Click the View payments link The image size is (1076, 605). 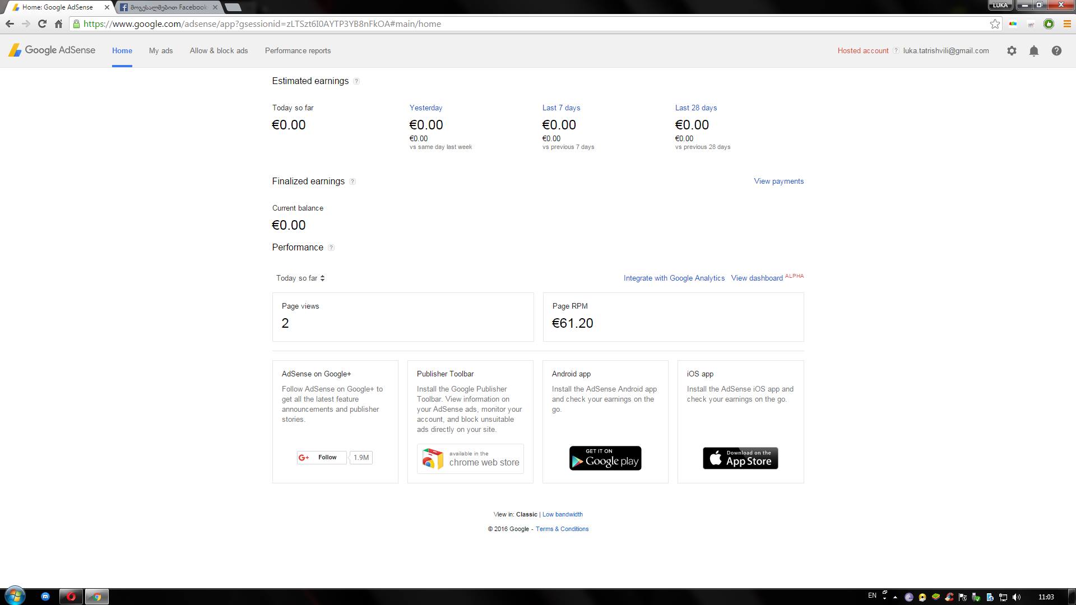pyautogui.click(x=778, y=182)
